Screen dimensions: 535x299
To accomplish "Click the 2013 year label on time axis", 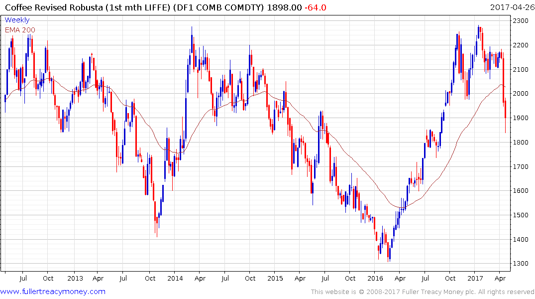I will point(75,278).
